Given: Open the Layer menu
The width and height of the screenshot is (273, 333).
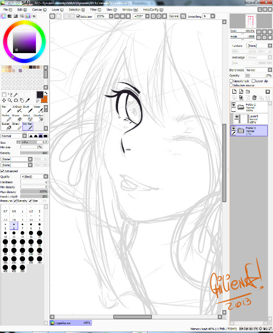Looking at the screenshot, I should tap(58, 10).
